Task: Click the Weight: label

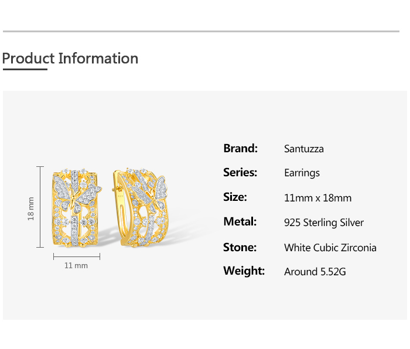Action: tap(244, 271)
